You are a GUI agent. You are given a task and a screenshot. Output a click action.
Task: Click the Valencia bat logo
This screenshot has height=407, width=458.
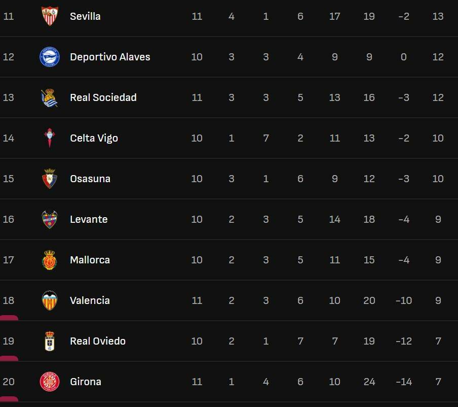[50, 300]
